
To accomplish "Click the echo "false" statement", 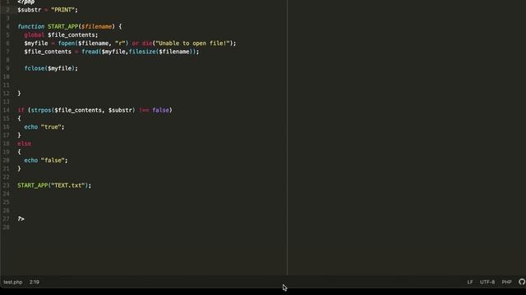I will coord(46,161).
